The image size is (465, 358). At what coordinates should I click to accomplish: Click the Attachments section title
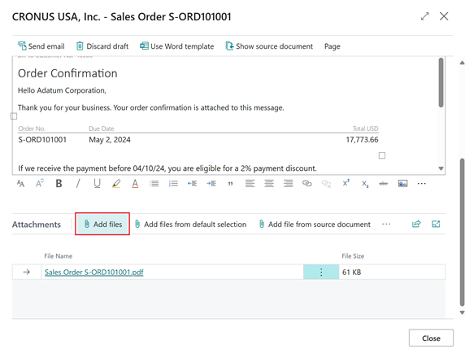coord(37,225)
